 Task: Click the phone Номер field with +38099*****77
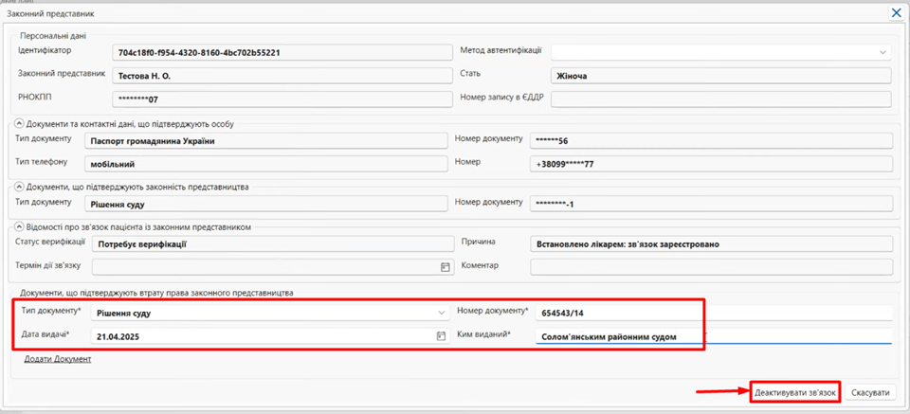[x=712, y=164]
